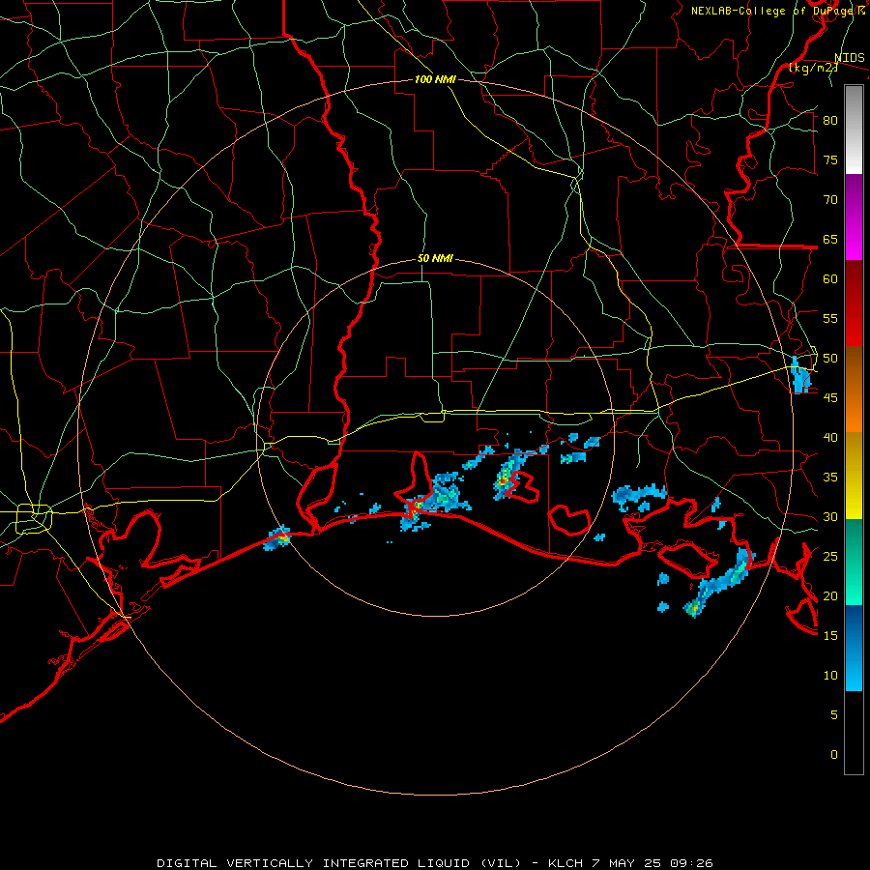Click the scale value 40
This screenshot has width=870, height=870.
click(830, 437)
